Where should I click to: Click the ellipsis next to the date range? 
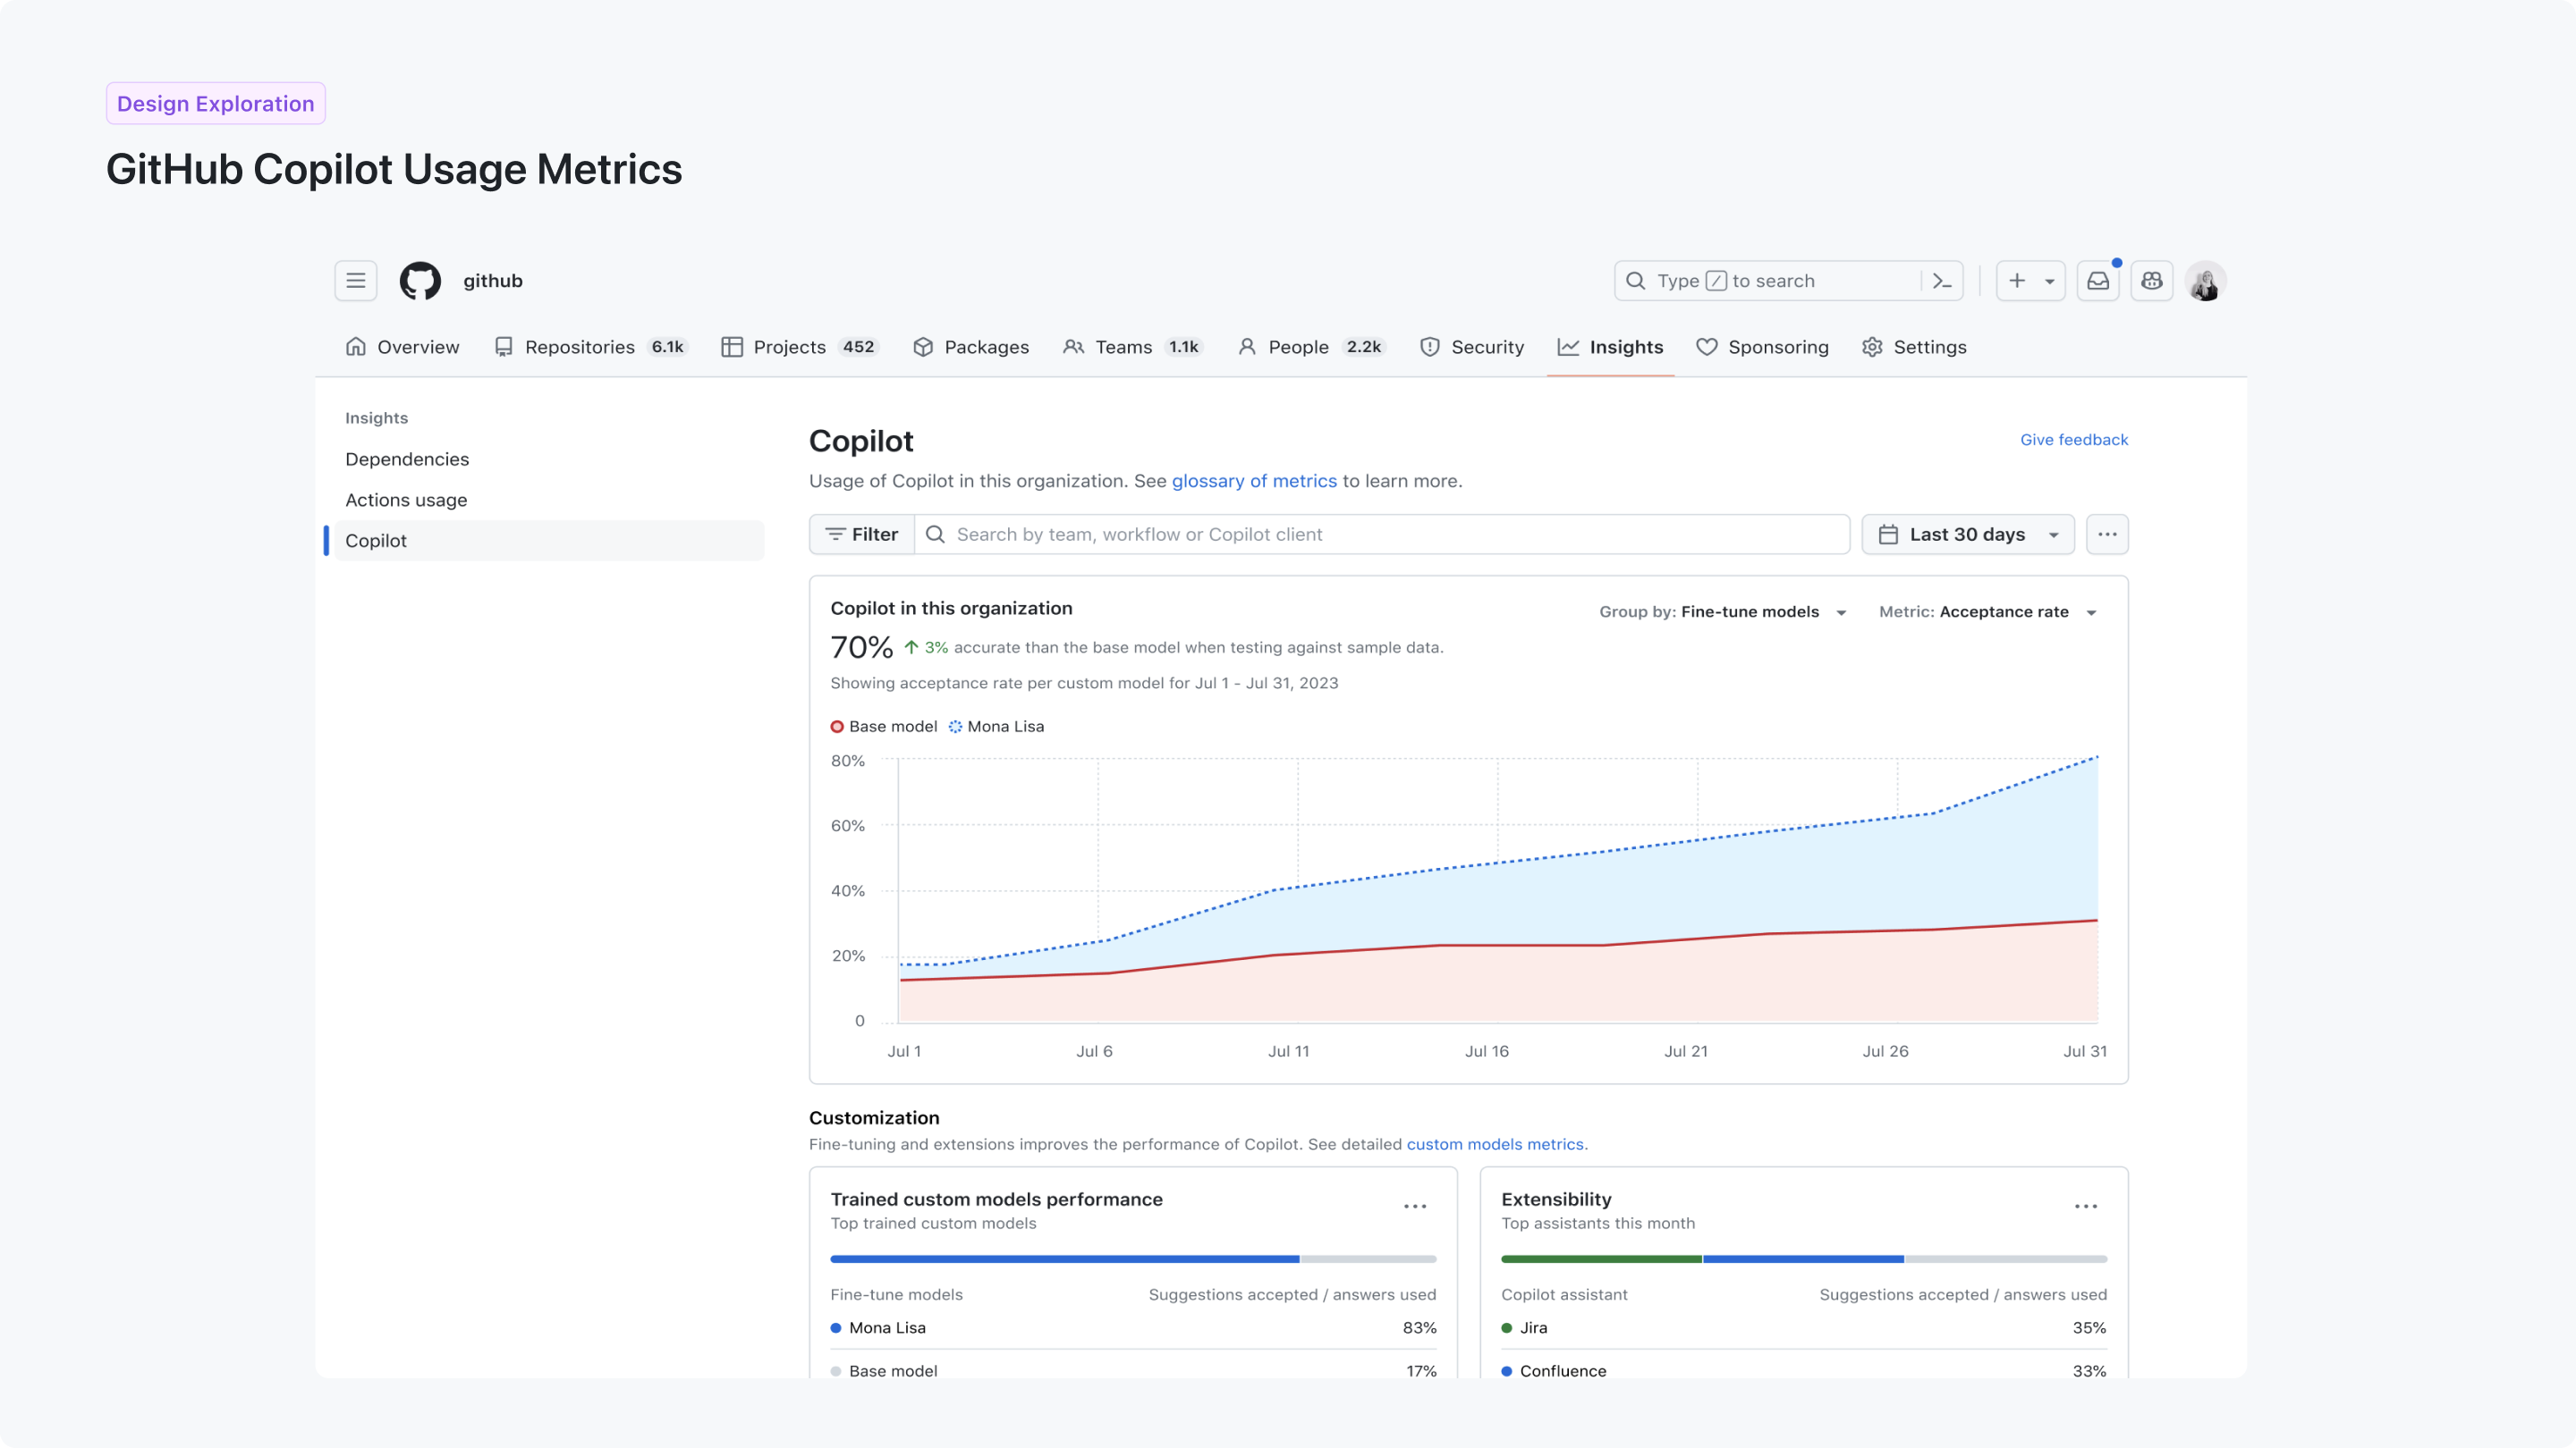[x=2107, y=535]
